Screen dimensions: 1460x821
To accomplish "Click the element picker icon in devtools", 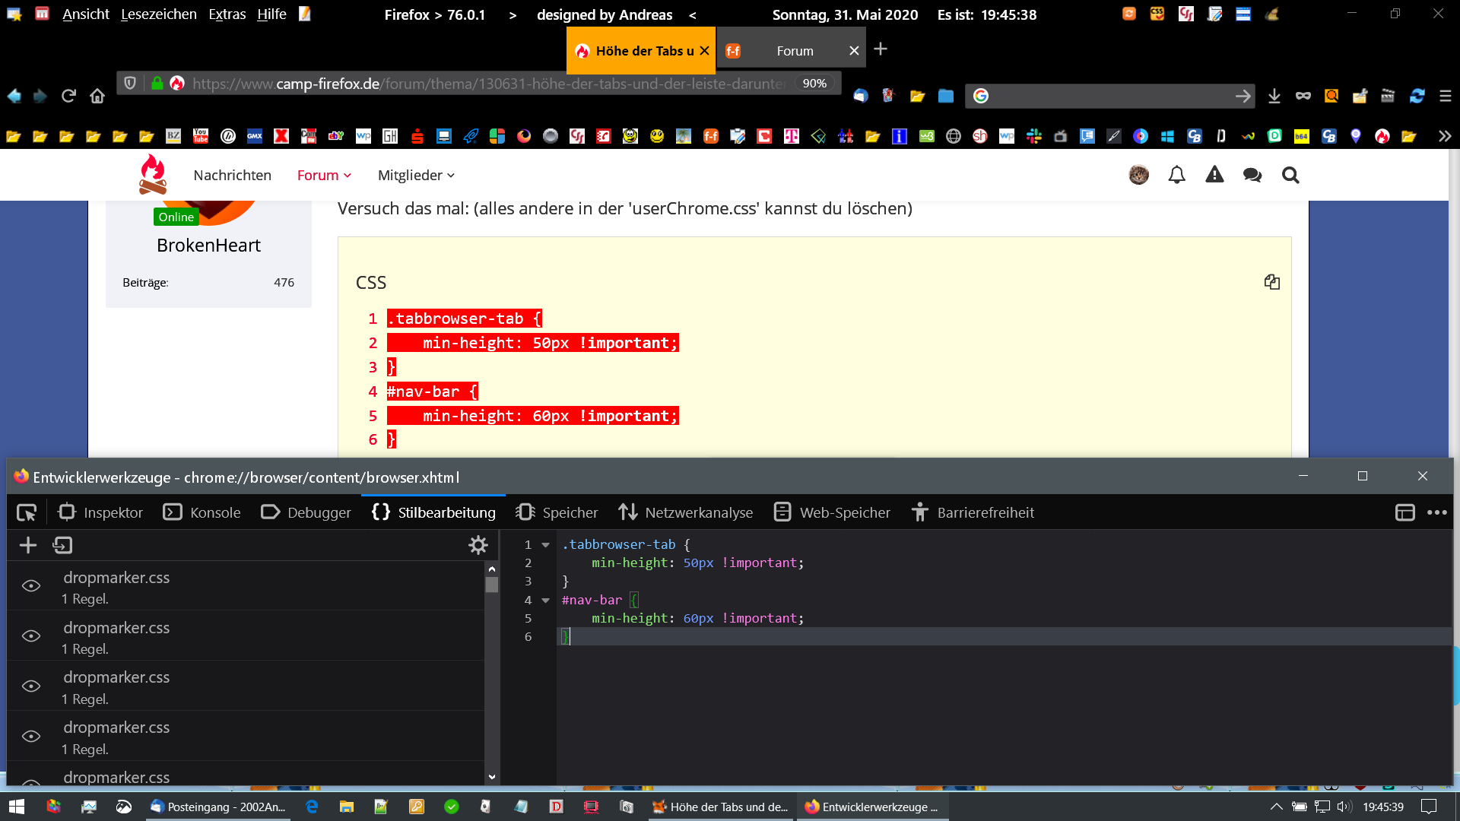I will tap(27, 513).
